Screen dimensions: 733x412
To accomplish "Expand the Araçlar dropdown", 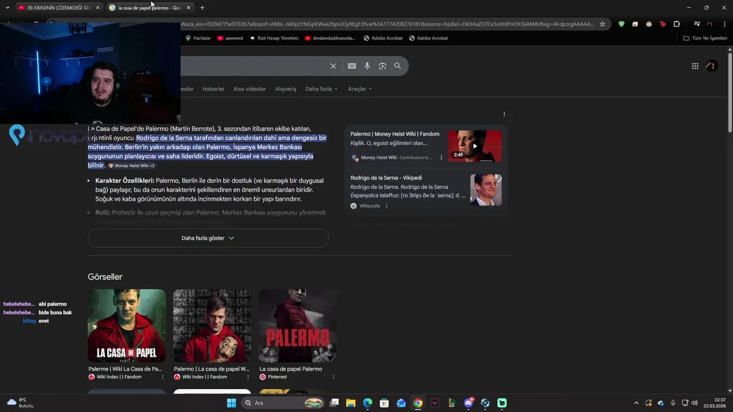I will [360, 89].
